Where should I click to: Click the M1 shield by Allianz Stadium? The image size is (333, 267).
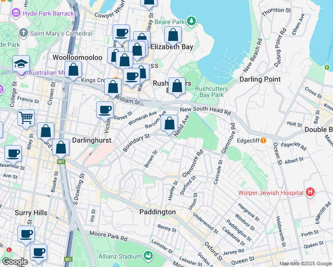pos(68,259)
